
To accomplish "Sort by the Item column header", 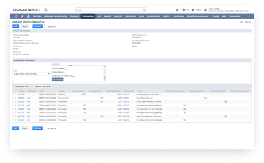I will 21,91.
